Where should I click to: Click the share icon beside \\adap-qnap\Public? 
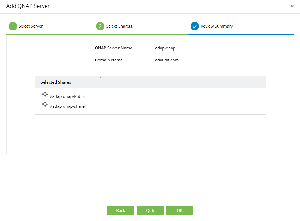tap(45, 94)
